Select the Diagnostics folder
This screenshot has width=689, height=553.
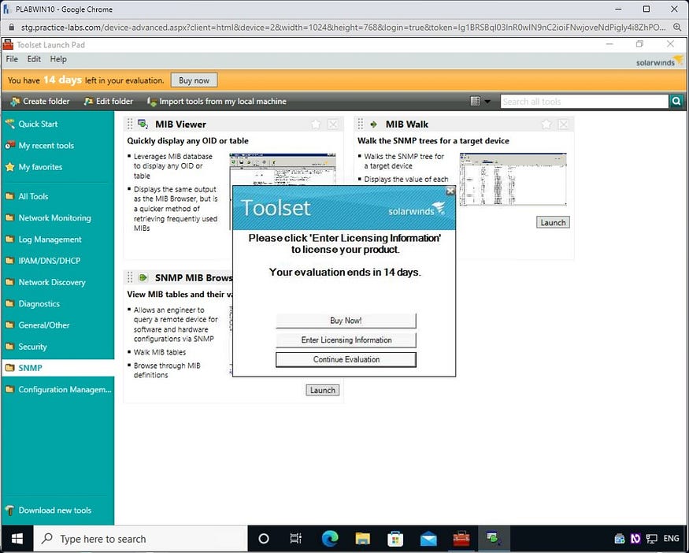[39, 304]
